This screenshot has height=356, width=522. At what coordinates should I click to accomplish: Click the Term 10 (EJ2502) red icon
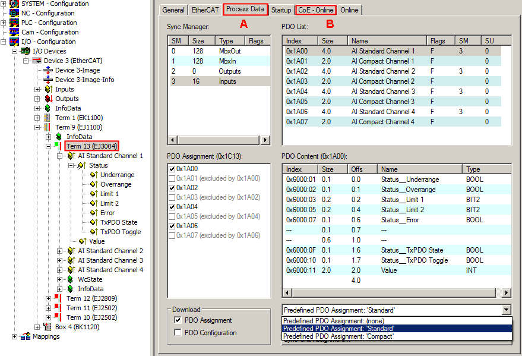pos(58,317)
